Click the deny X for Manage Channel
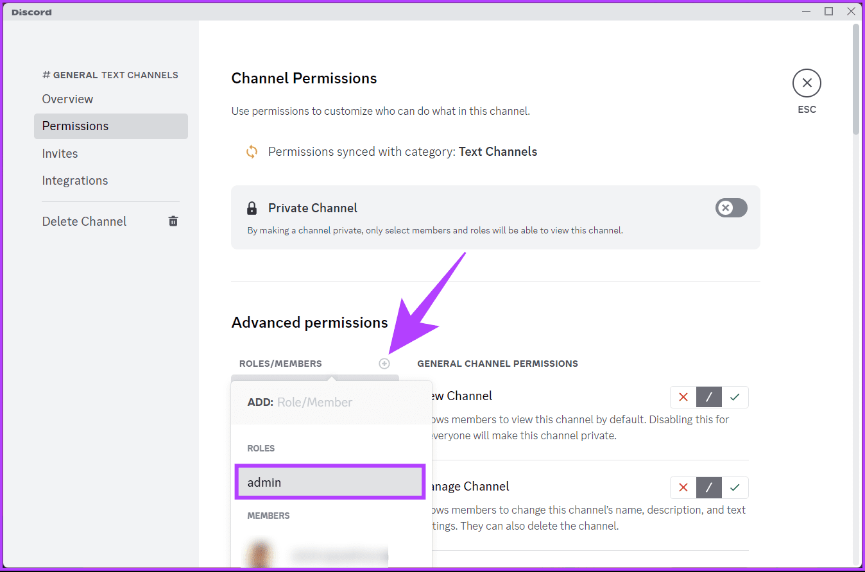The height and width of the screenshot is (572, 865). click(683, 487)
